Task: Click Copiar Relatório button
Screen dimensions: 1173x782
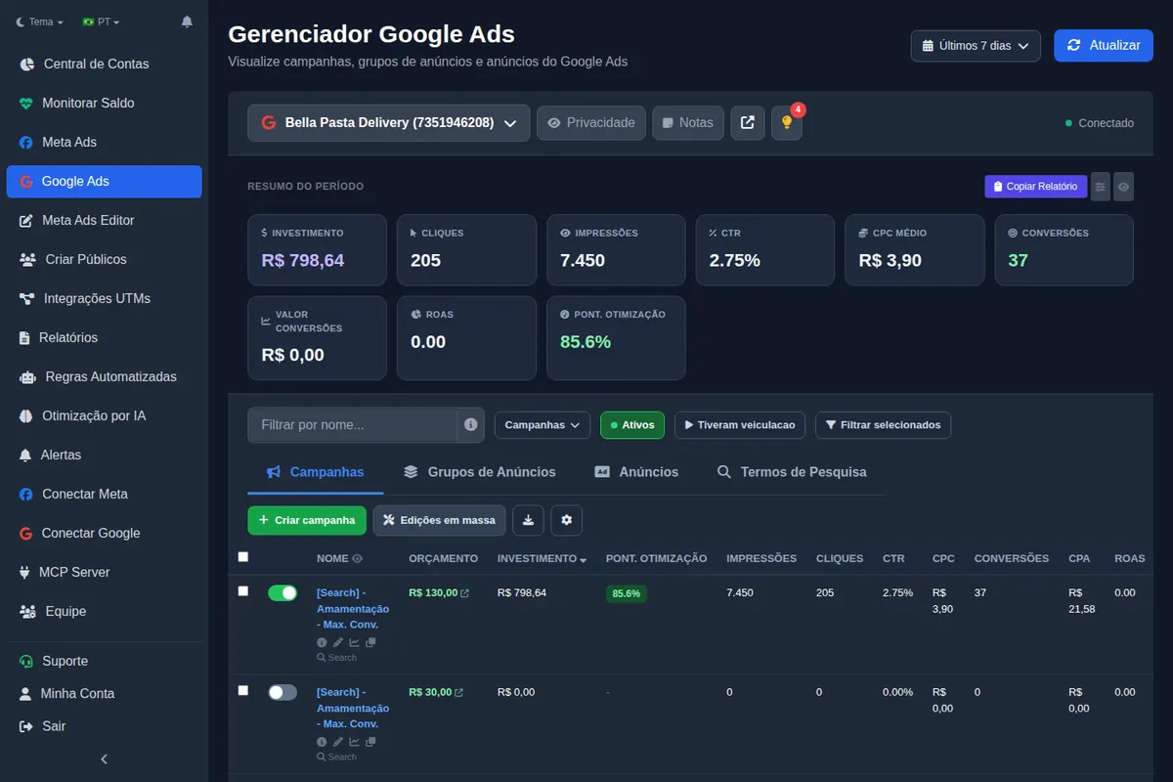Action: (x=1035, y=186)
